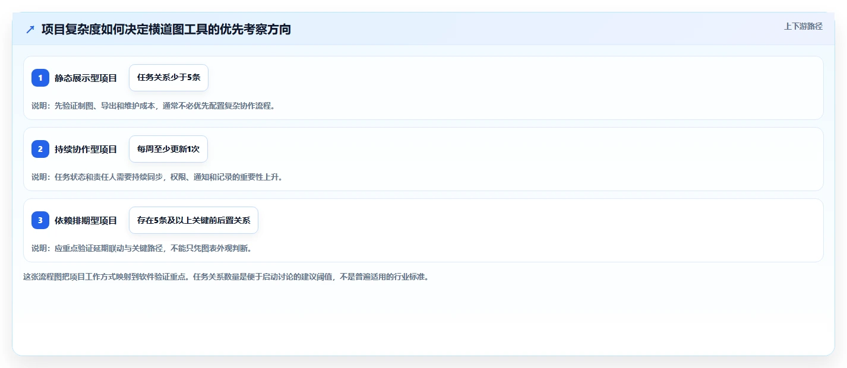The width and height of the screenshot is (847, 368).
Task: Select the 任务关系少于5条 condition chip
Action: 169,78
